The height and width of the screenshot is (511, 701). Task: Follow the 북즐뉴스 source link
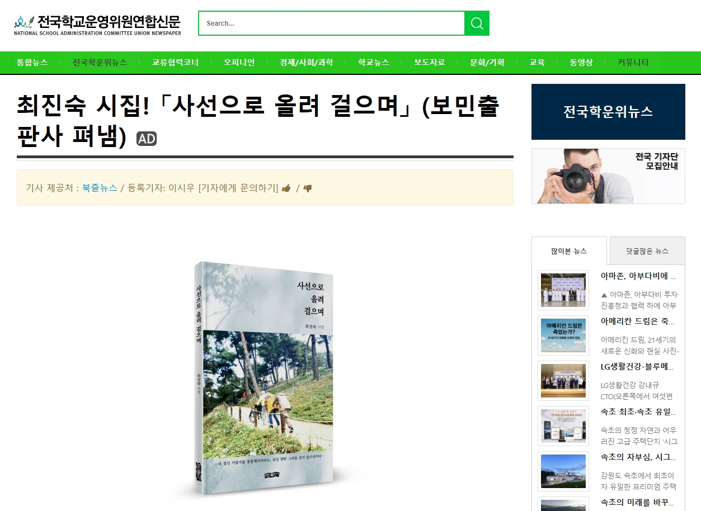click(x=100, y=188)
